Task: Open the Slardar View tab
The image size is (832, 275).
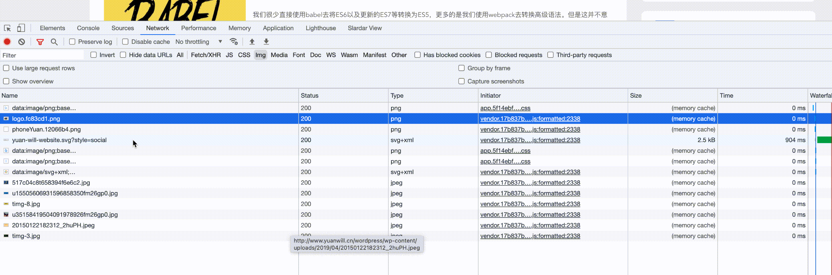Action: pos(365,28)
